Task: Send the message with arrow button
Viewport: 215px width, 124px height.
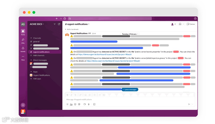Action: [x=189, y=104]
